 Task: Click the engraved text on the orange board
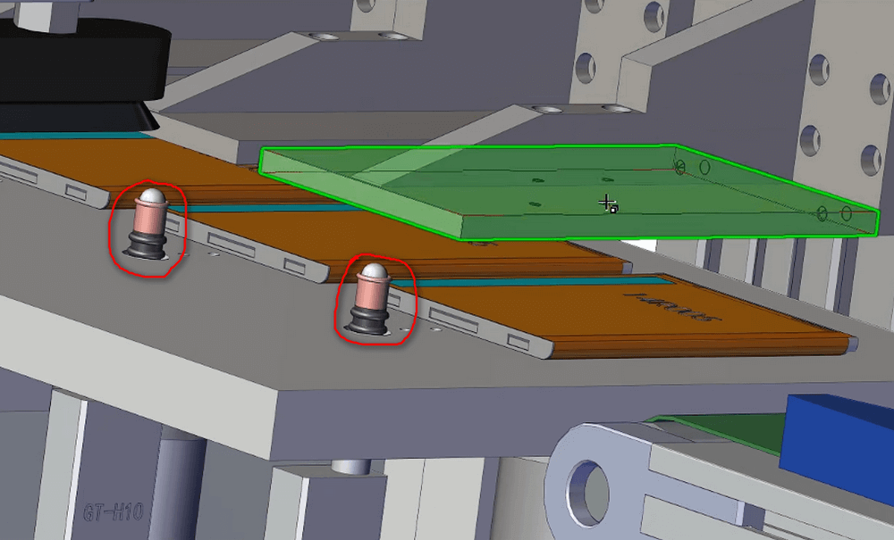point(670,306)
